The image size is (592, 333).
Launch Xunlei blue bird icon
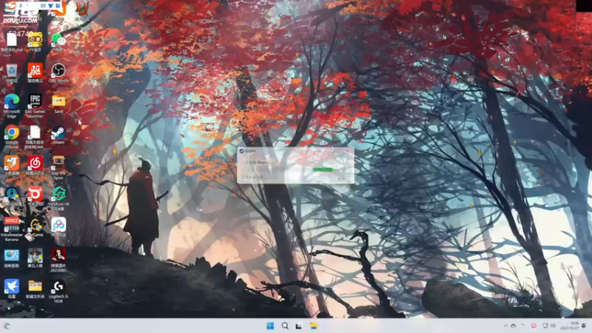pos(12,289)
